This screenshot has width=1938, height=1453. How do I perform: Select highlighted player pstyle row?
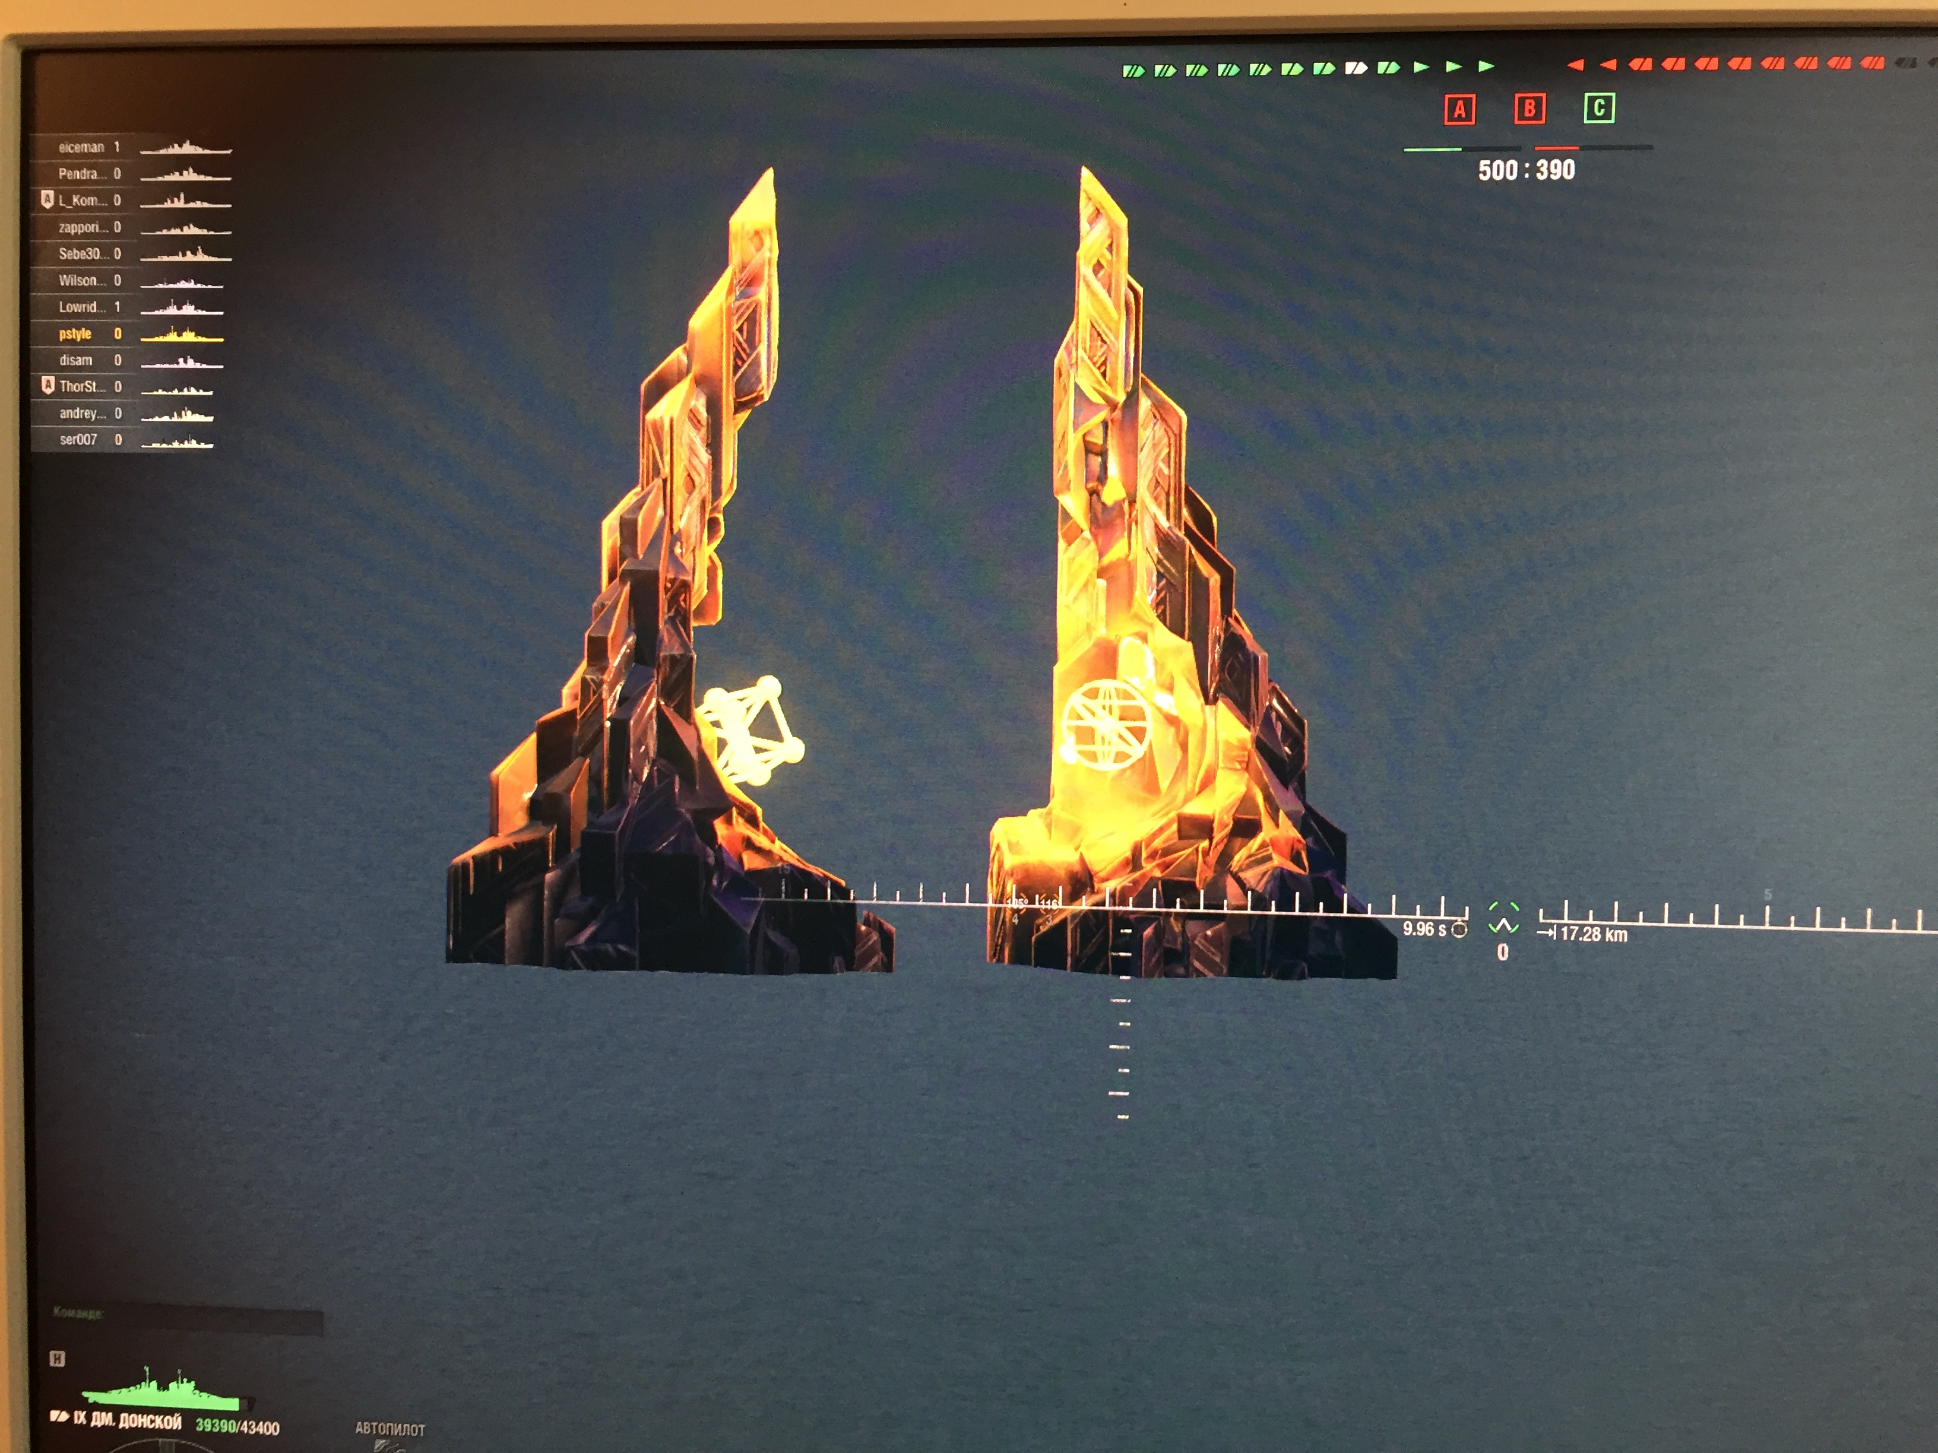[75, 334]
